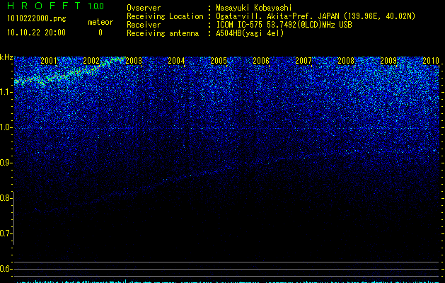Click the 2001 time marker
The height and width of the screenshot is (283, 445).
coord(49,61)
